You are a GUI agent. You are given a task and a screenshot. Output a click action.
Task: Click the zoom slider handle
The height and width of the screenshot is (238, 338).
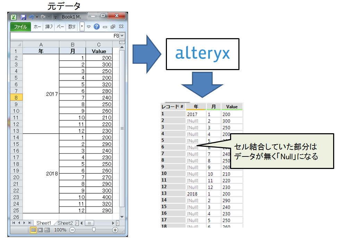point(93,230)
